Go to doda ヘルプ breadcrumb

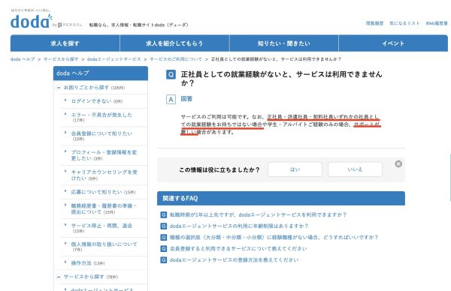point(23,59)
